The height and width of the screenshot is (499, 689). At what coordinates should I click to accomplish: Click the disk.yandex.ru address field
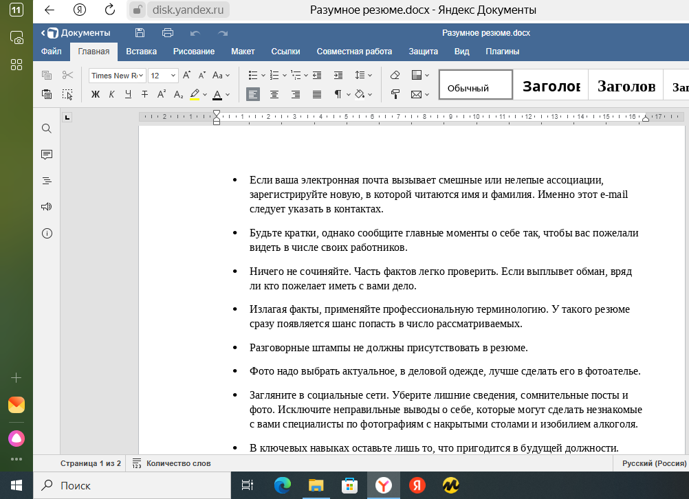pyautogui.click(x=188, y=10)
